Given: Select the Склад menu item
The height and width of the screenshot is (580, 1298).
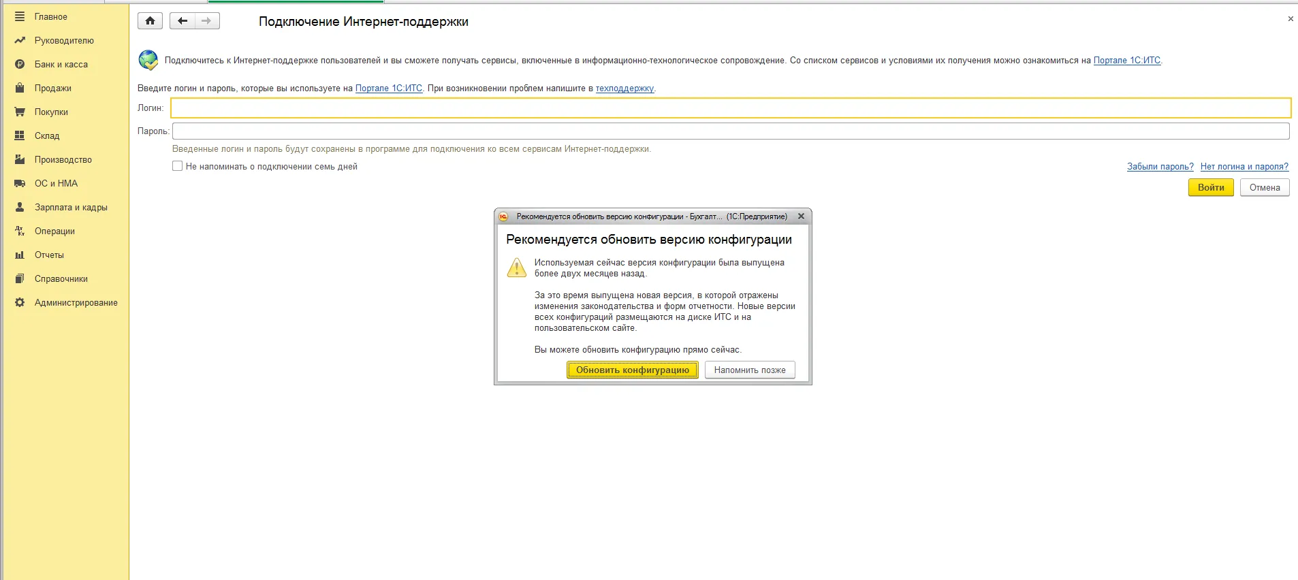Looking at the screenshot, I should (47, 135).
